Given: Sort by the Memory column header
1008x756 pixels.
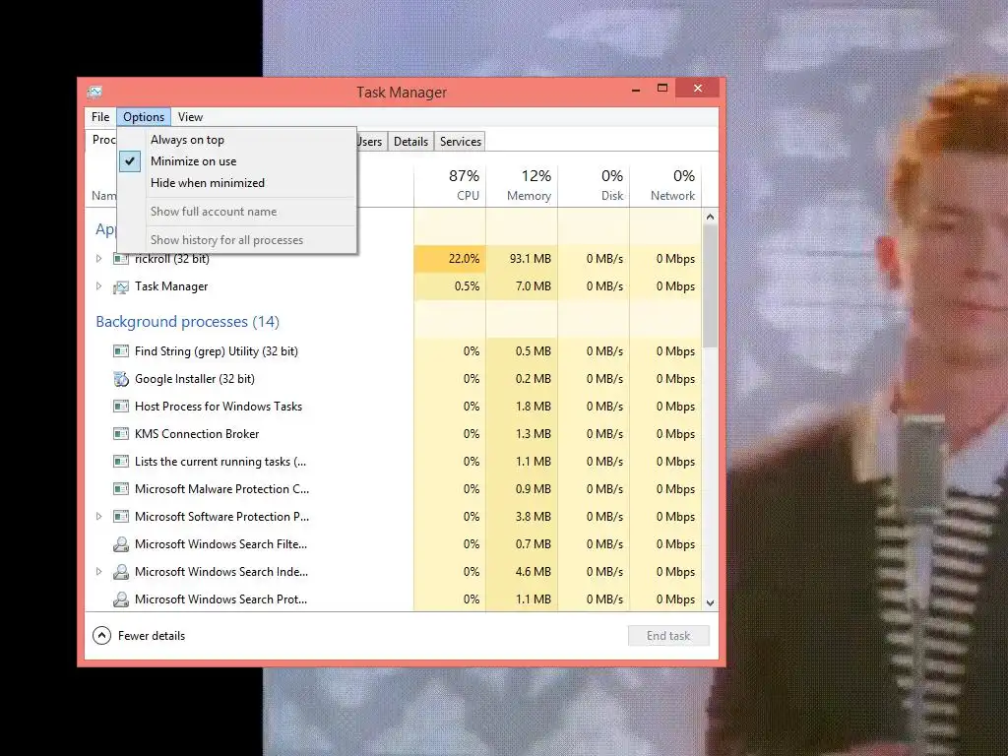Looking at the screenshot, I should click(522, 184).
